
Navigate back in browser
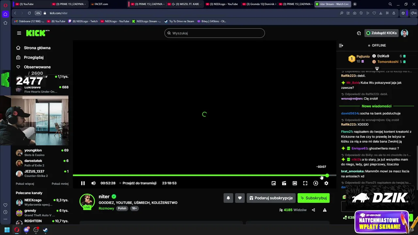pos(15,13)
